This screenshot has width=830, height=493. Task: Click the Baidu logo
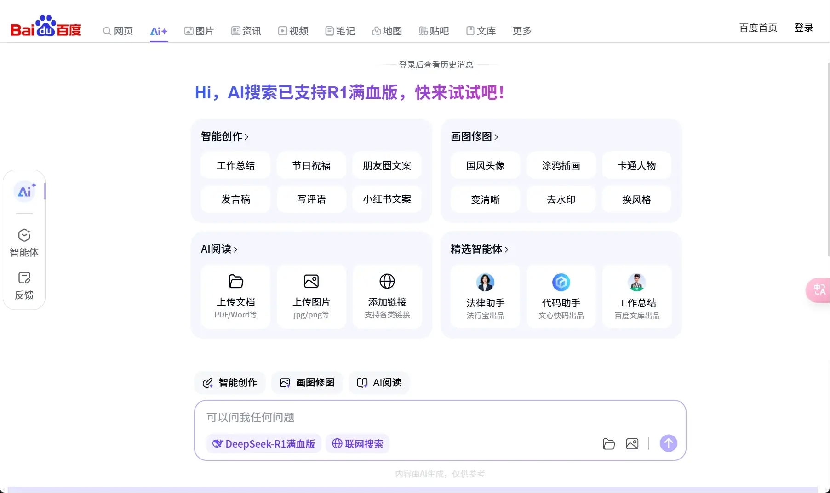point(46,26)
